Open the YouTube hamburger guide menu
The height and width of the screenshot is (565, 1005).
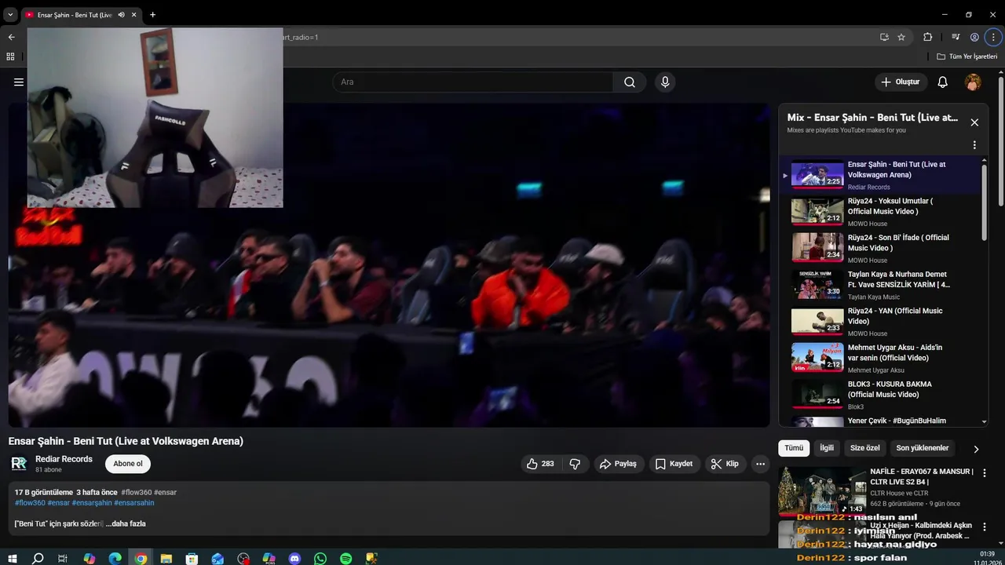coord(19,82)
